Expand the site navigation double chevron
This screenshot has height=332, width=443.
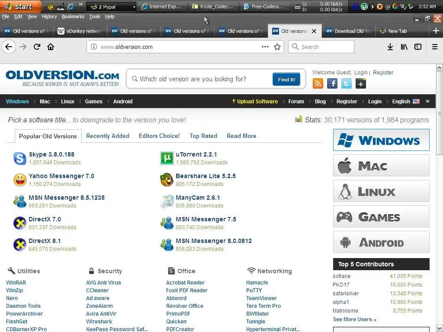click(x=427, y=101)
